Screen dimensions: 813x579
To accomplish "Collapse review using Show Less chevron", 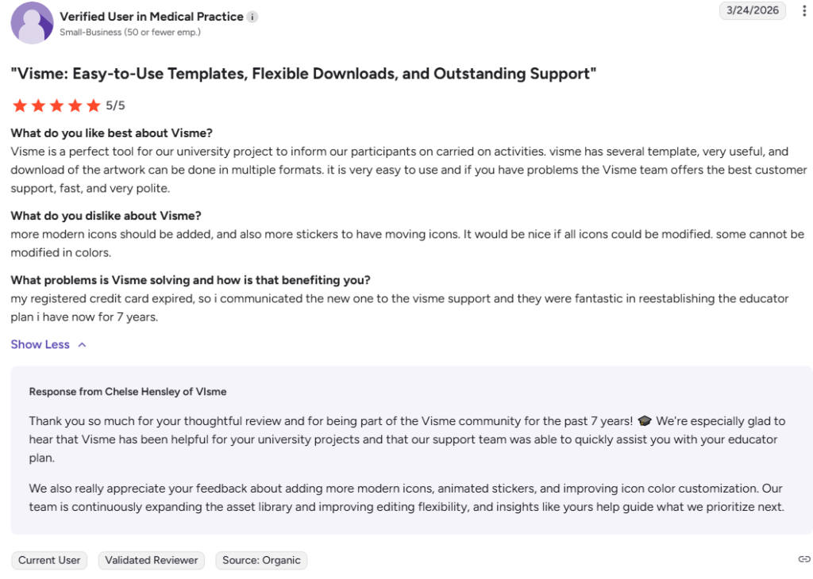I will click(82, 345).
